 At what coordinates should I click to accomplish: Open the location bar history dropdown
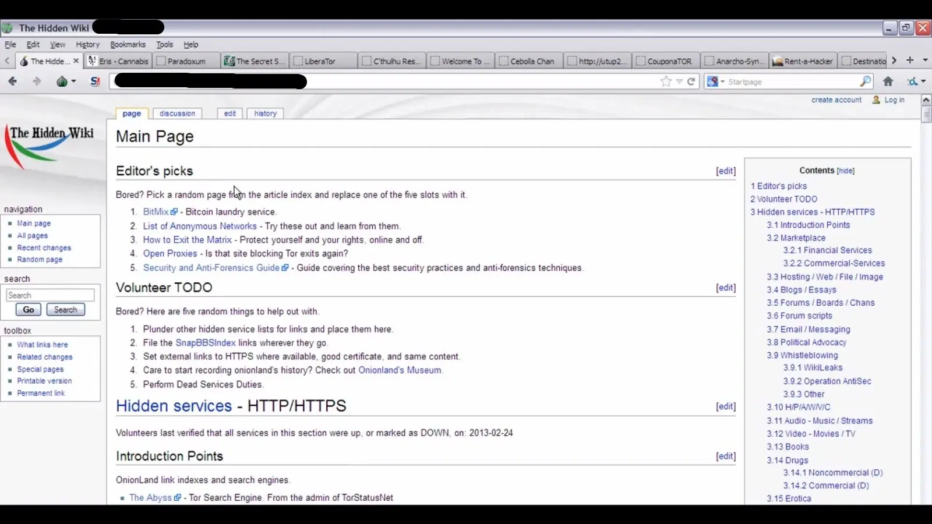pos(679,82)
